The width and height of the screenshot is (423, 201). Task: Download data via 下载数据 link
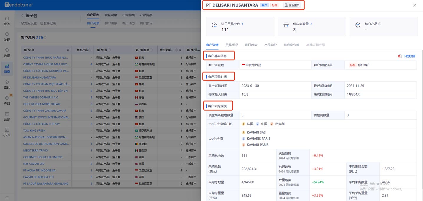[407, 56]
